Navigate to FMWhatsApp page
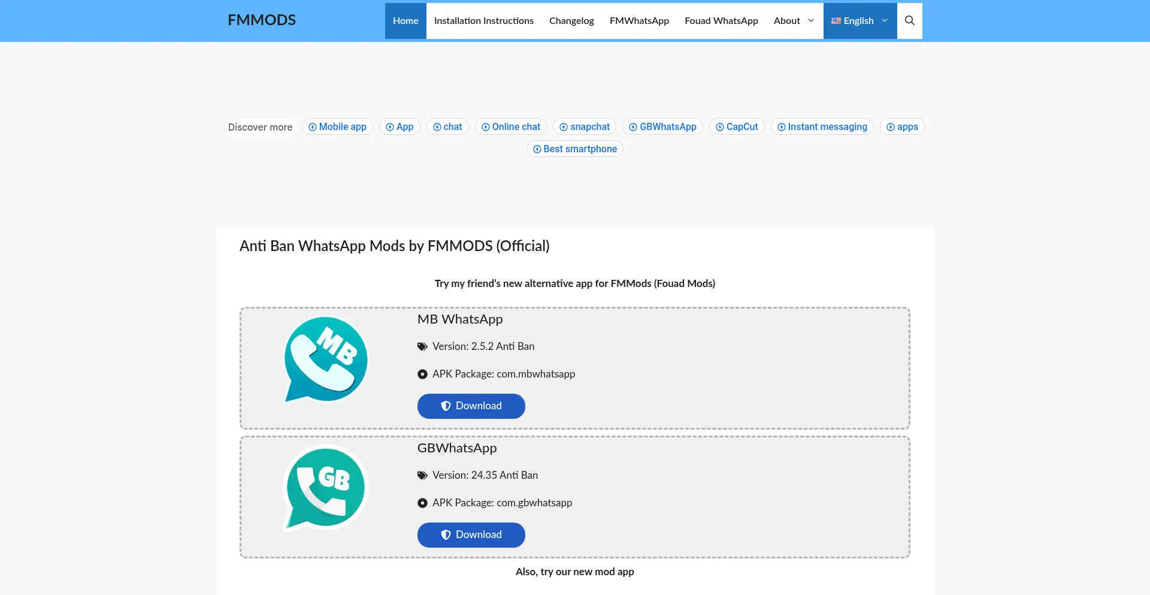The height and width of the screenshot is (595, 1150). pyautogui.click(x=639, y=20)
